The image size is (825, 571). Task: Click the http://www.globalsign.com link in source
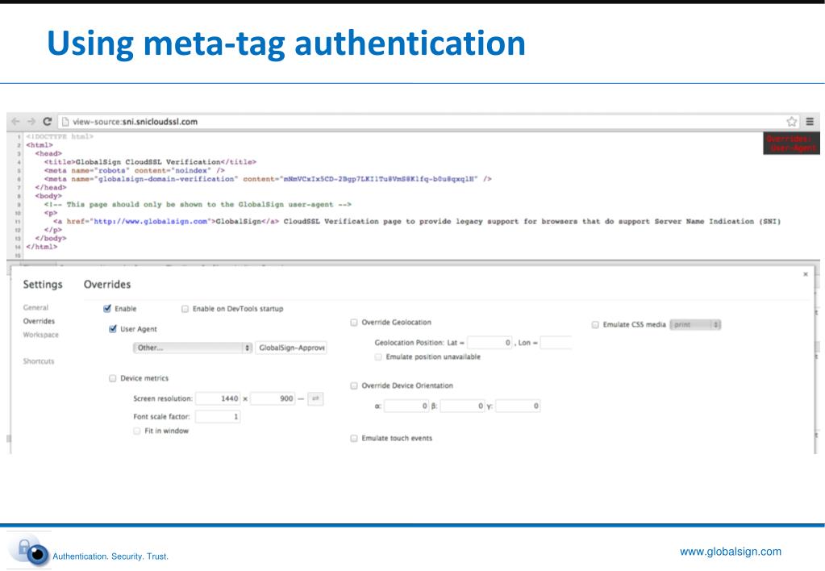click(151, 222)
